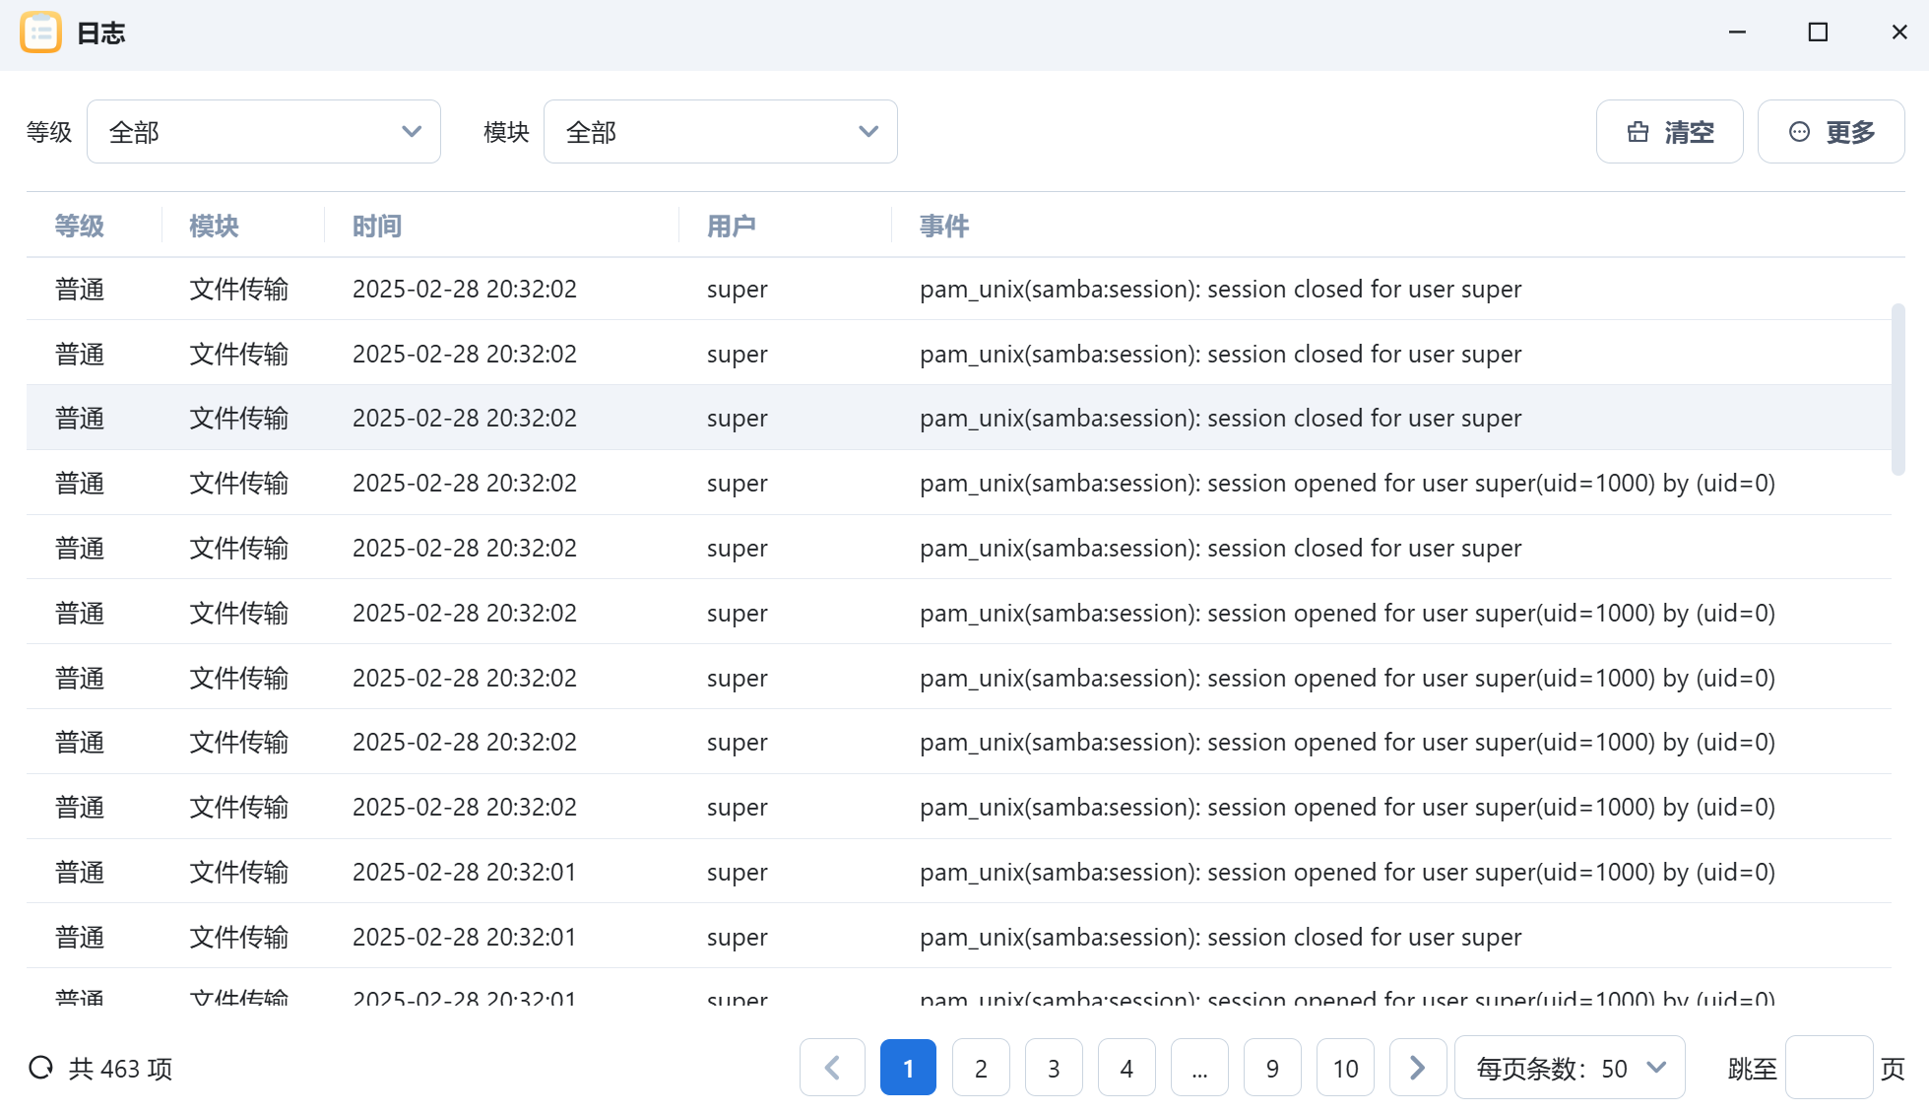Jump to page 9

pyautogui.click(x=1272, y=1068)
